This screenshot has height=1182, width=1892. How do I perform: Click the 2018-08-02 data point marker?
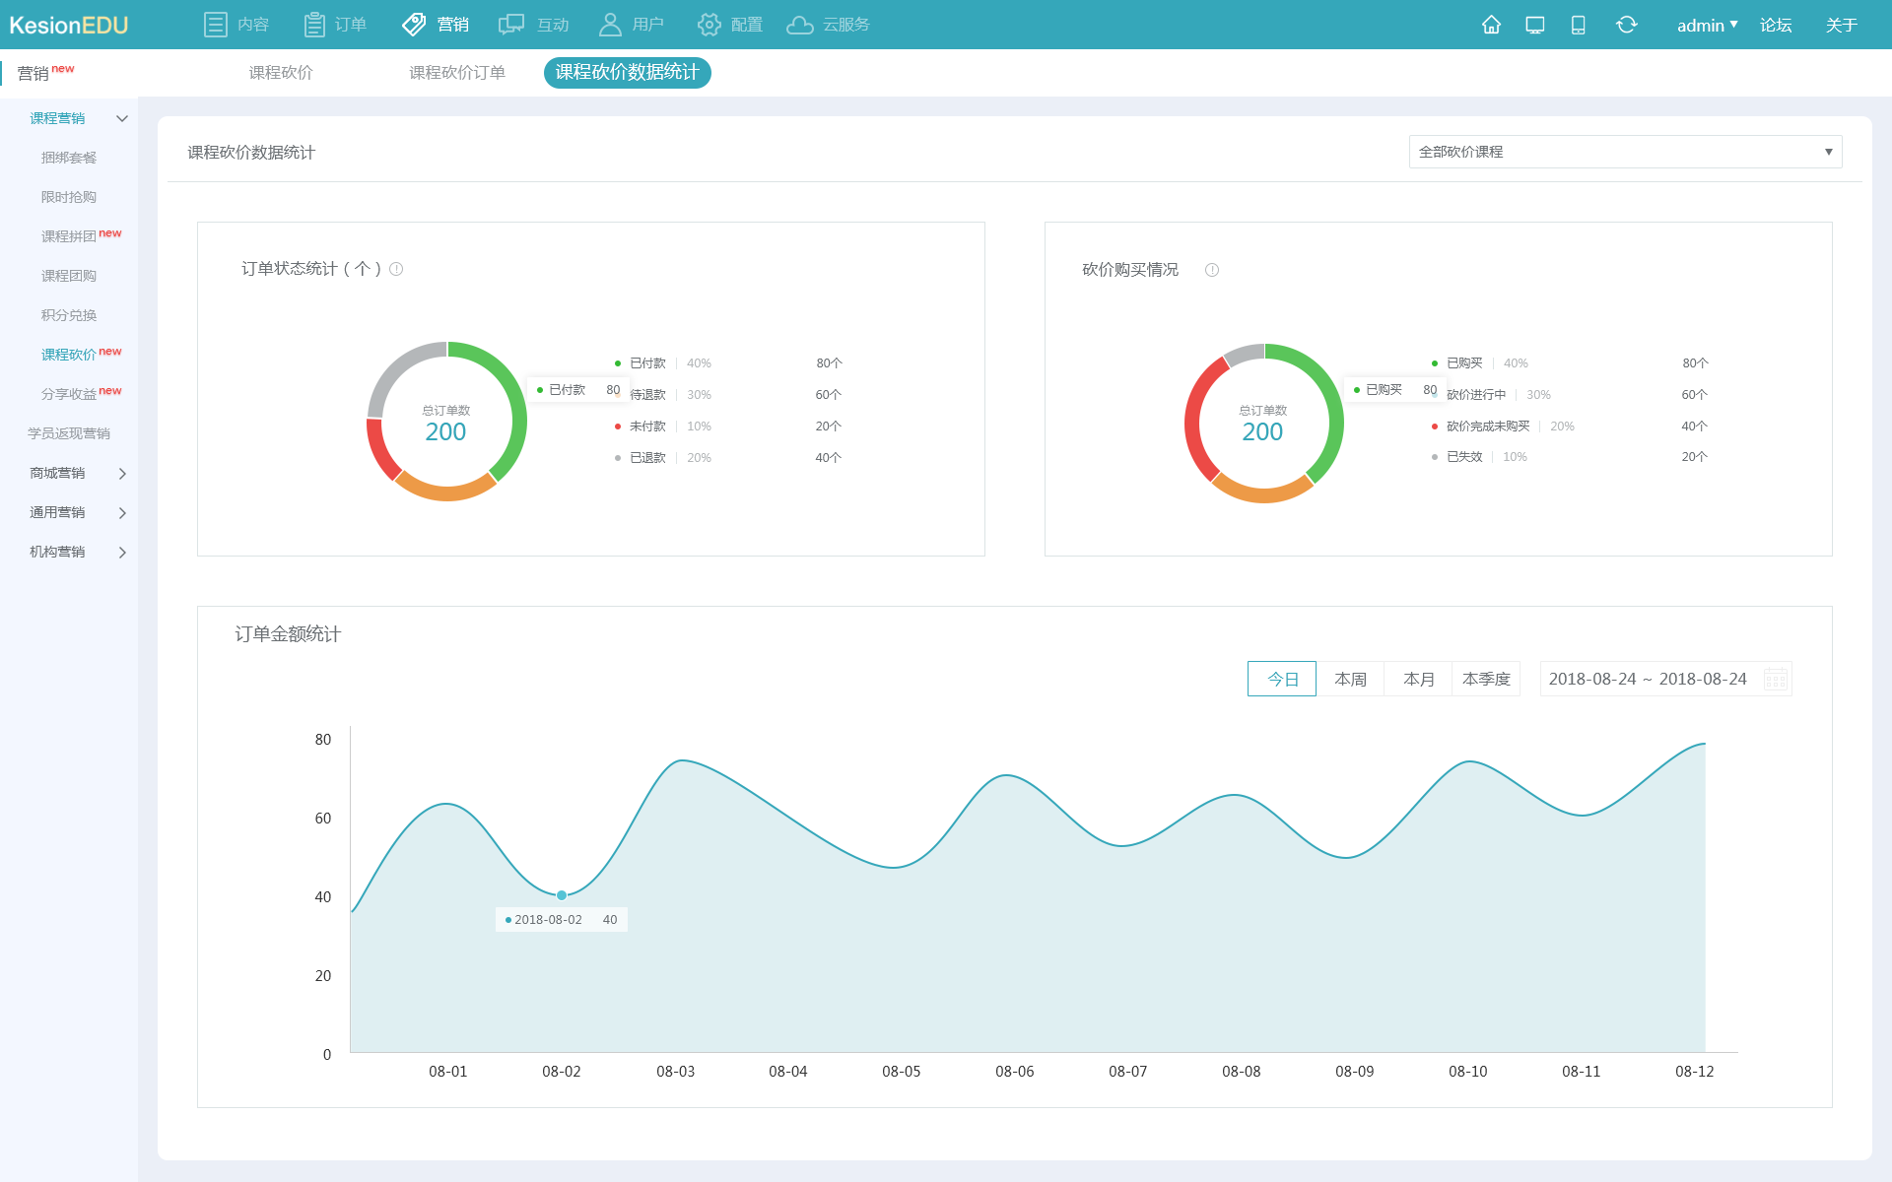[x=562, y=895]
